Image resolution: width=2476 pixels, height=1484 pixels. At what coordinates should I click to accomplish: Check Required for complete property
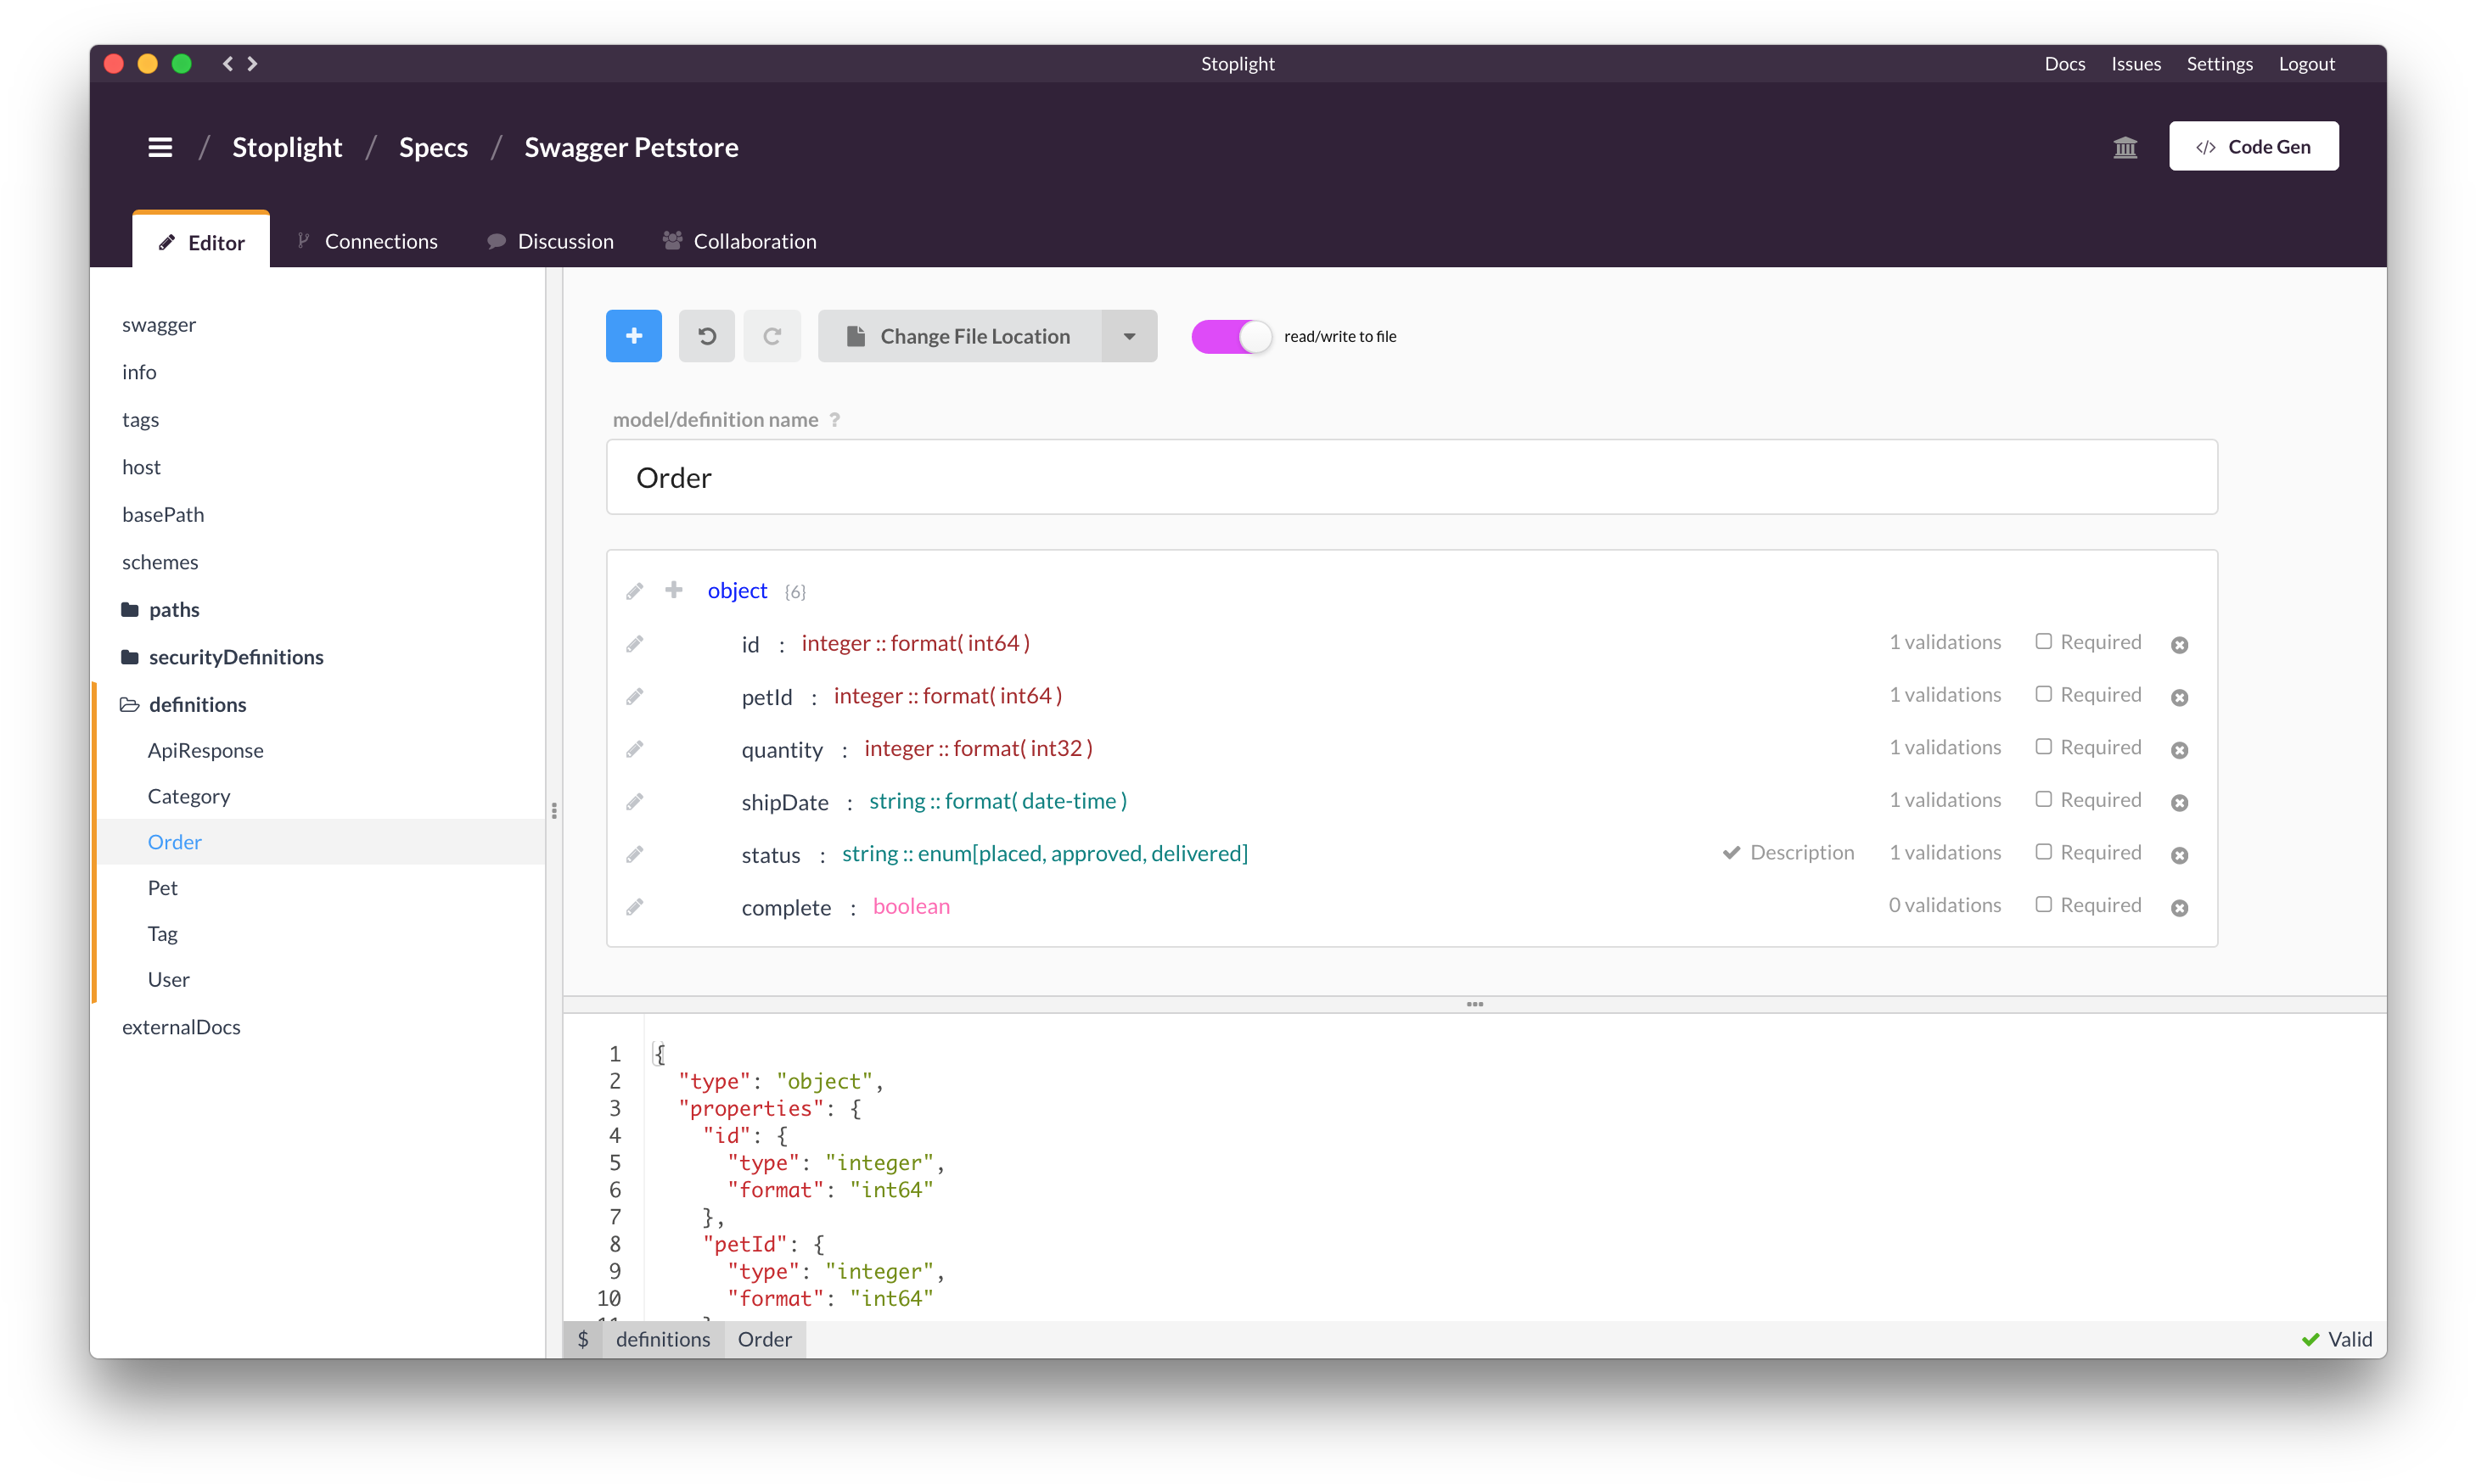click(2044, 904)
